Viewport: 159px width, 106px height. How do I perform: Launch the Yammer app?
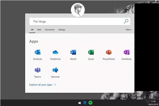tap(55, 70)
